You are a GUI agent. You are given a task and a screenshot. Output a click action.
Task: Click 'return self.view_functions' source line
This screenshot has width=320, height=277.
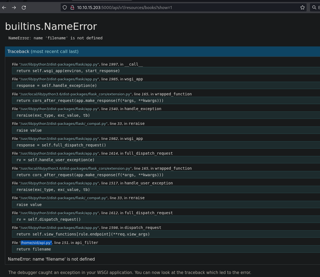tap(83, 234)
